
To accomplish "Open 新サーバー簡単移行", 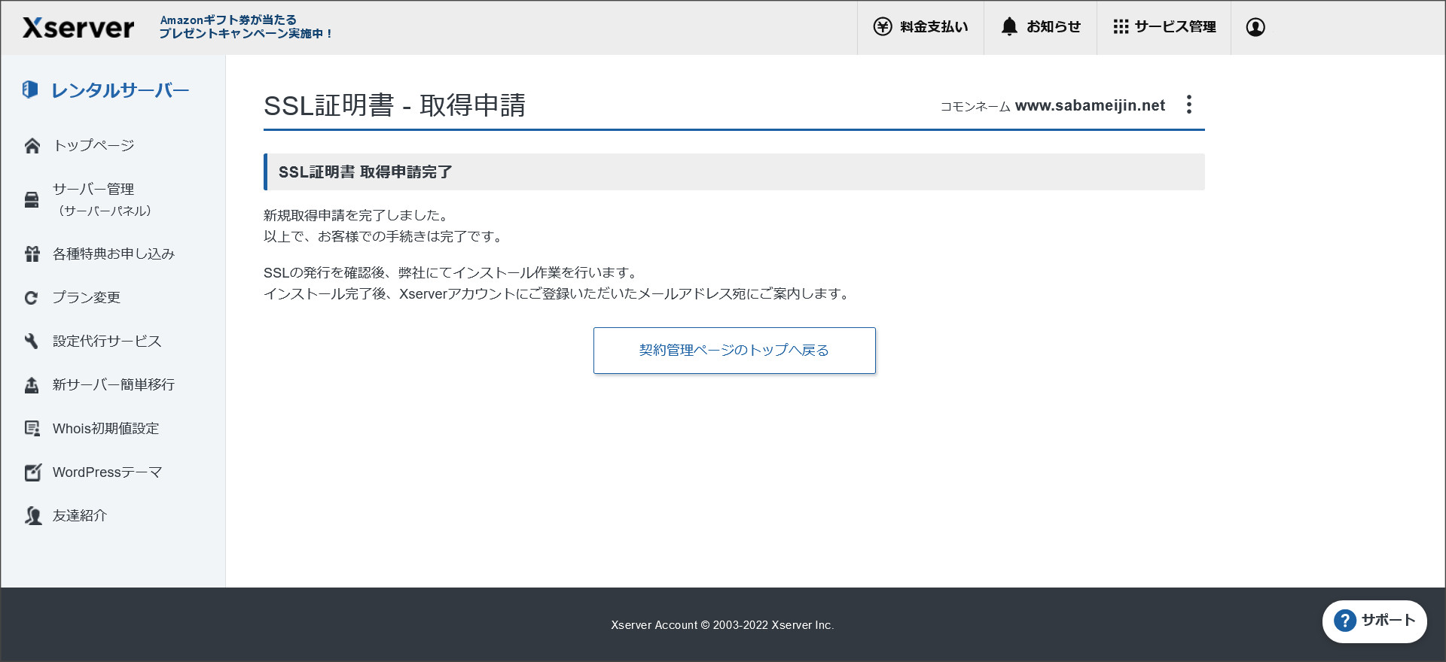I will tap(114, 385).
